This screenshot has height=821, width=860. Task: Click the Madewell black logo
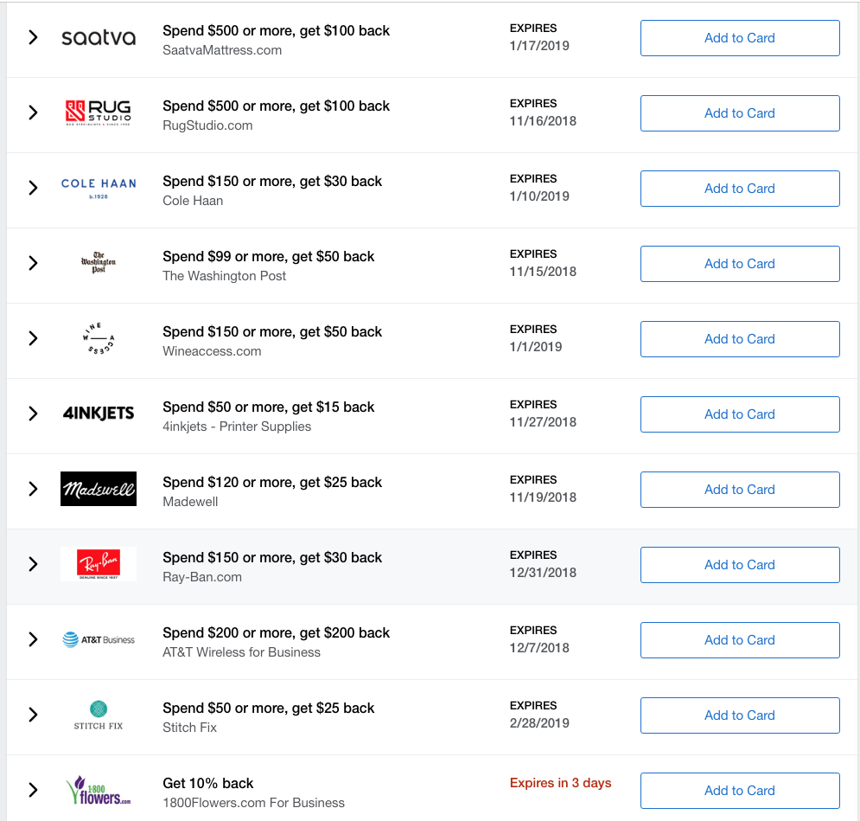coord(99,489)
